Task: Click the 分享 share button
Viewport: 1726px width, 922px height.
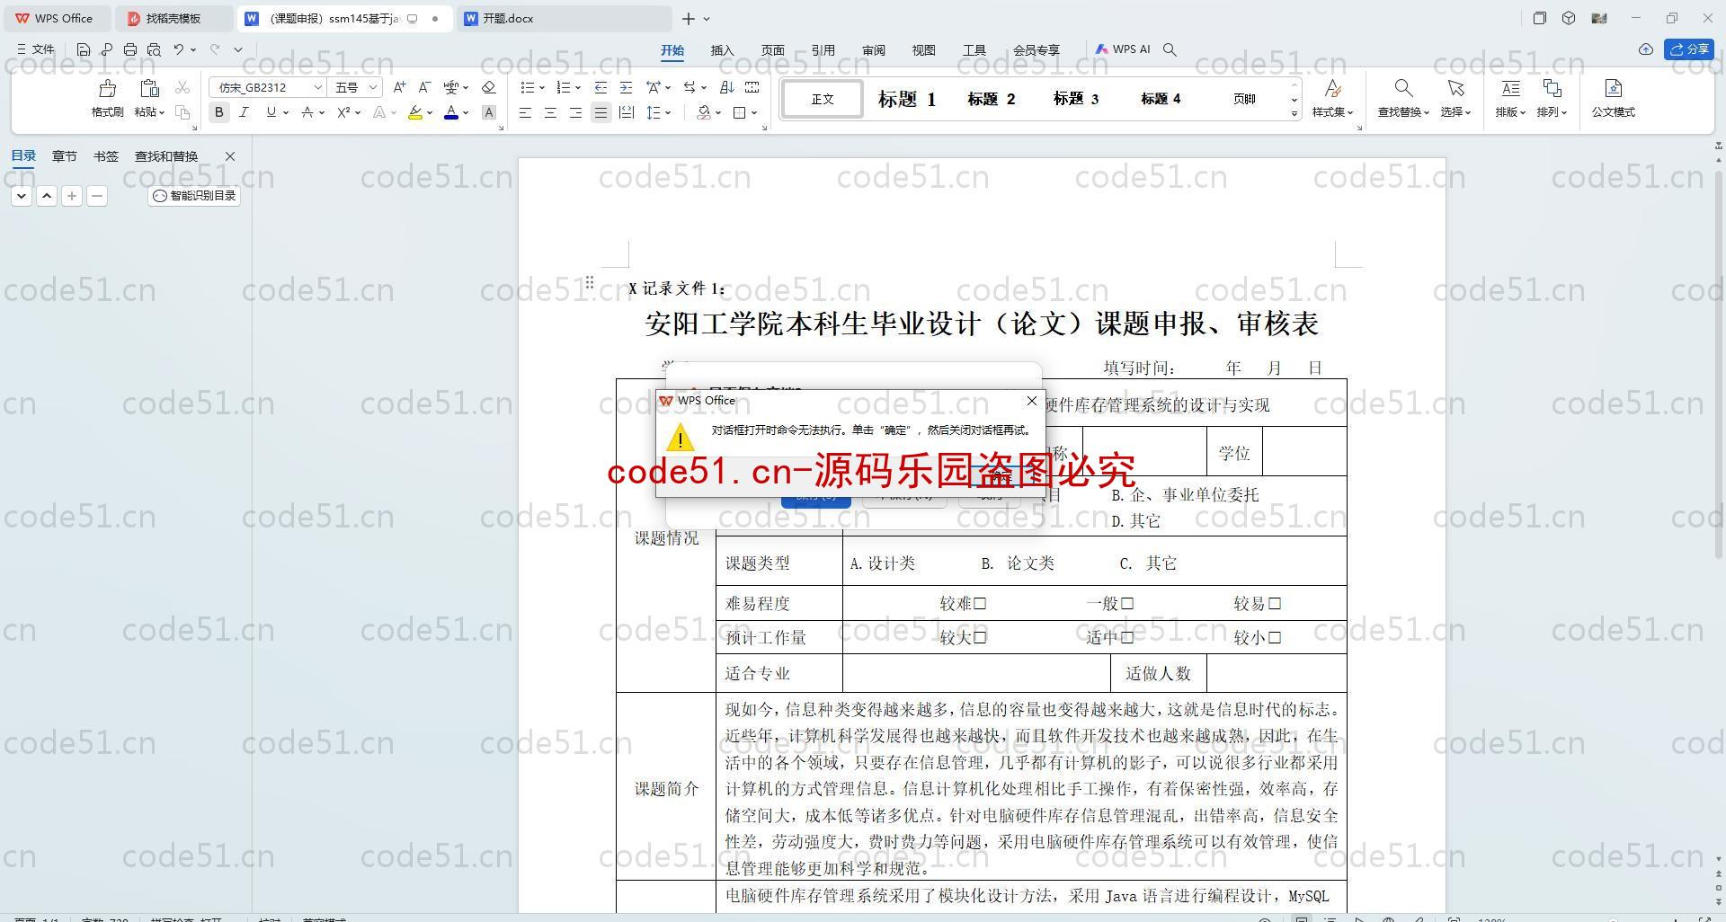Action: point(1688,49)
